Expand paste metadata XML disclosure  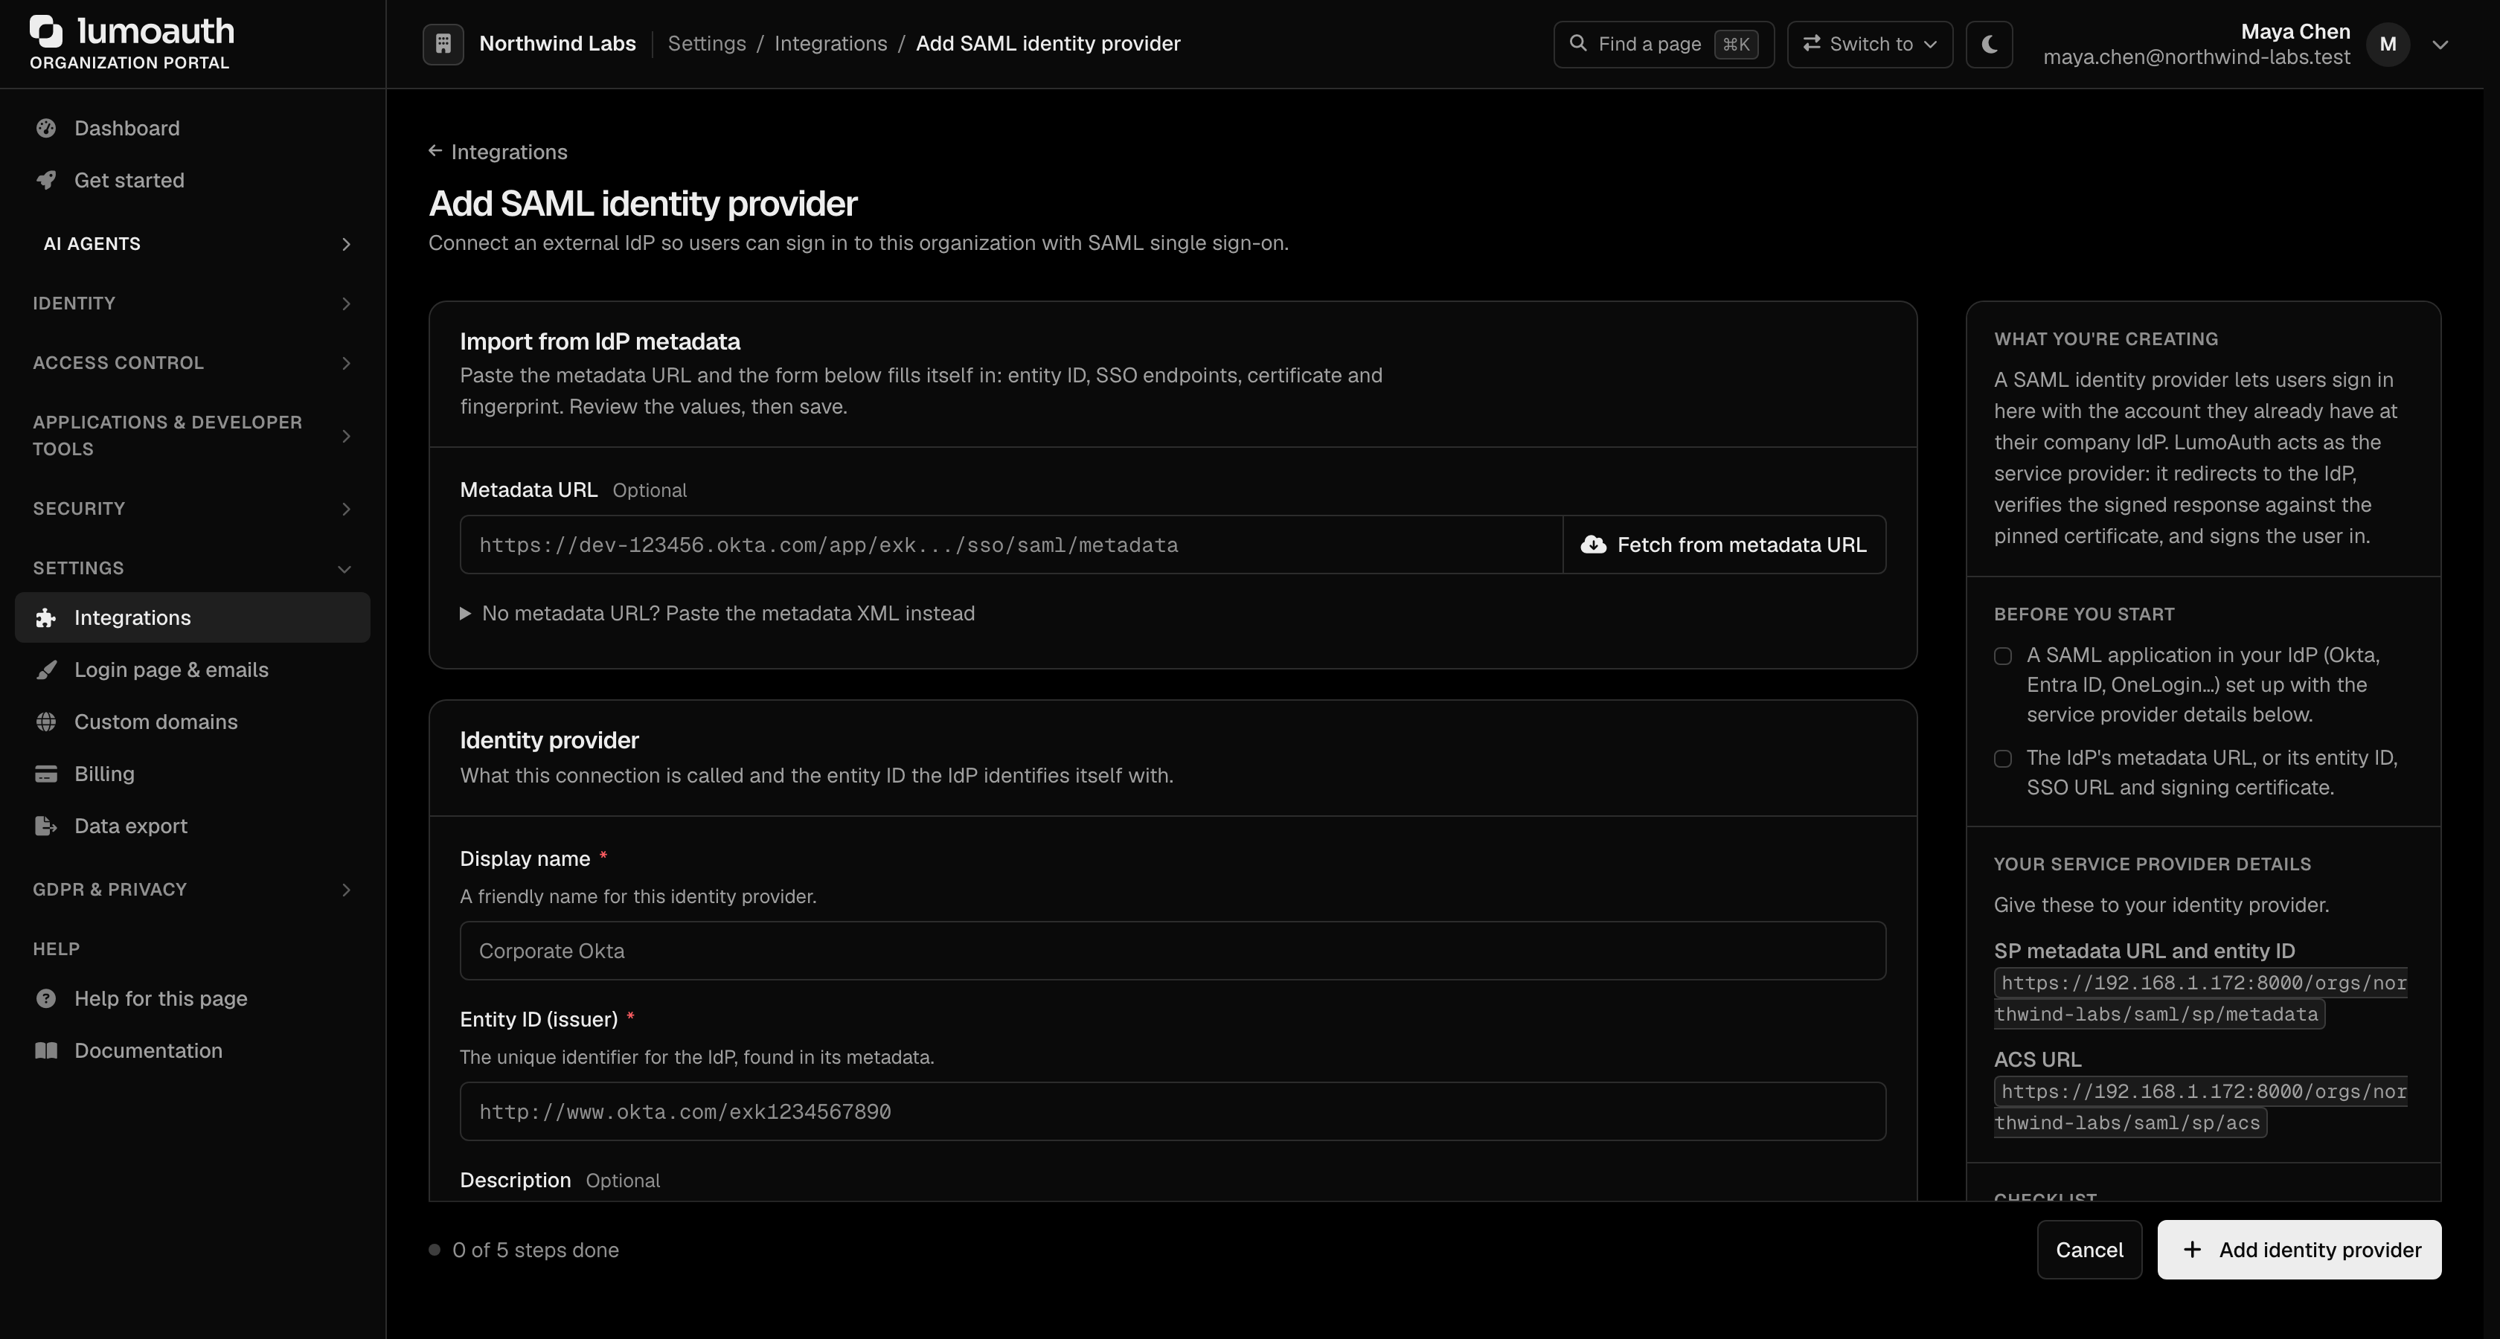click(717, 614)
